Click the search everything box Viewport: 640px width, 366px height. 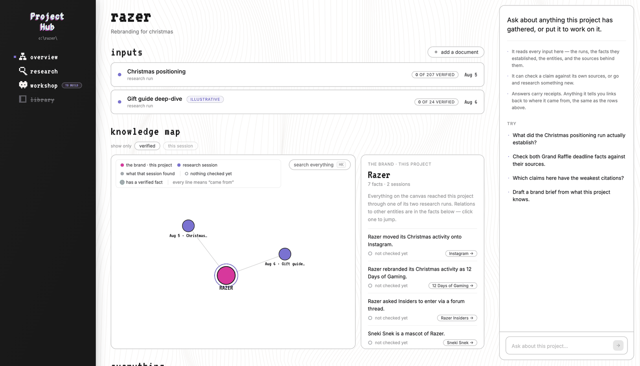(x=320, y=165)
